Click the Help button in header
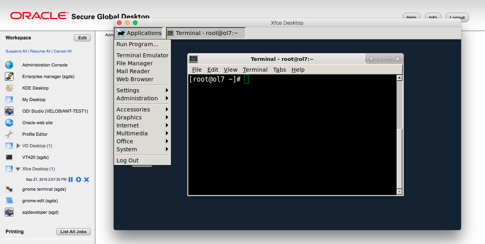The height and width of the screenshot is (244, 485). pos(412,18)
